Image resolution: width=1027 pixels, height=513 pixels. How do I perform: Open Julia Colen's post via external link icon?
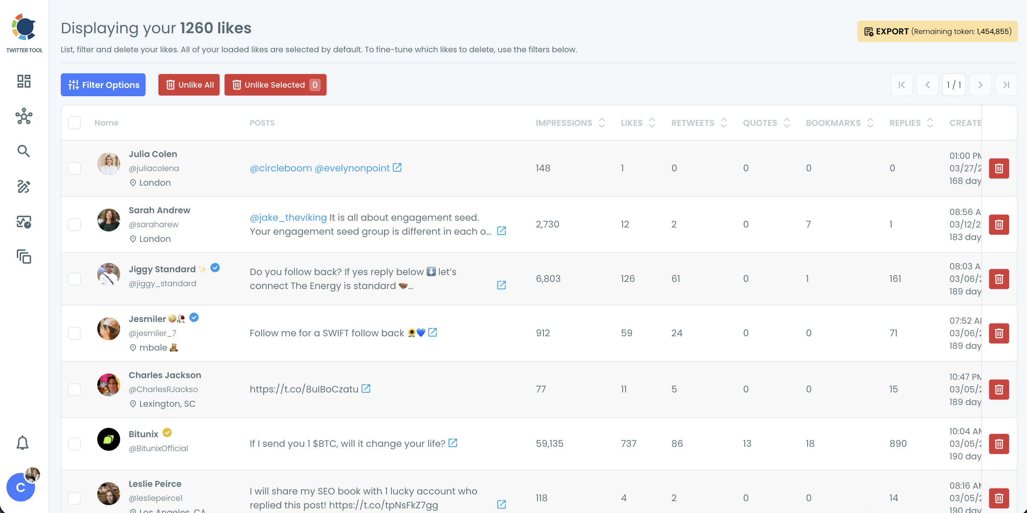tap(397, 167)
